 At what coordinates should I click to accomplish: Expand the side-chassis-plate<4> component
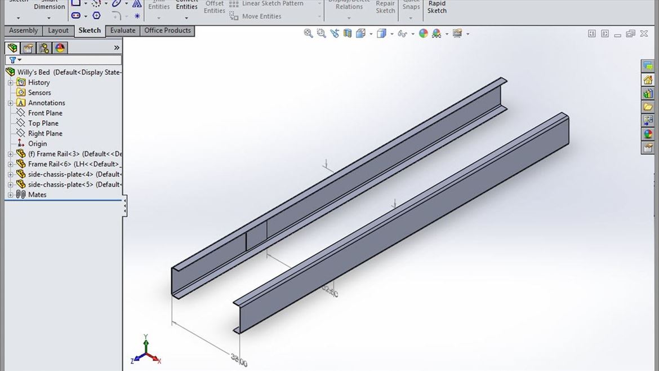(11, 174)
